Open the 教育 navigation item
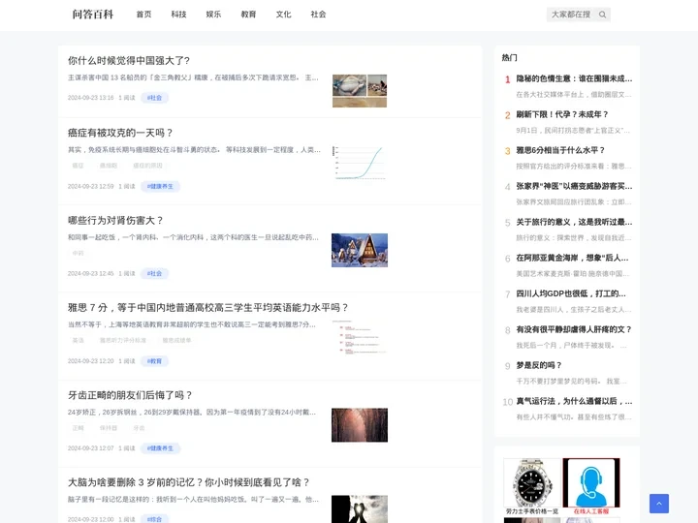 click(248, 15)
